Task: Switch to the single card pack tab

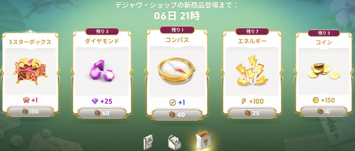Action: pos(148,142)
